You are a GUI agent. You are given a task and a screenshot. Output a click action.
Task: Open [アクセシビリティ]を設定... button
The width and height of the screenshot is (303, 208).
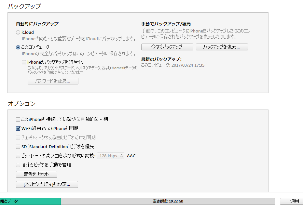click(47, 185)
